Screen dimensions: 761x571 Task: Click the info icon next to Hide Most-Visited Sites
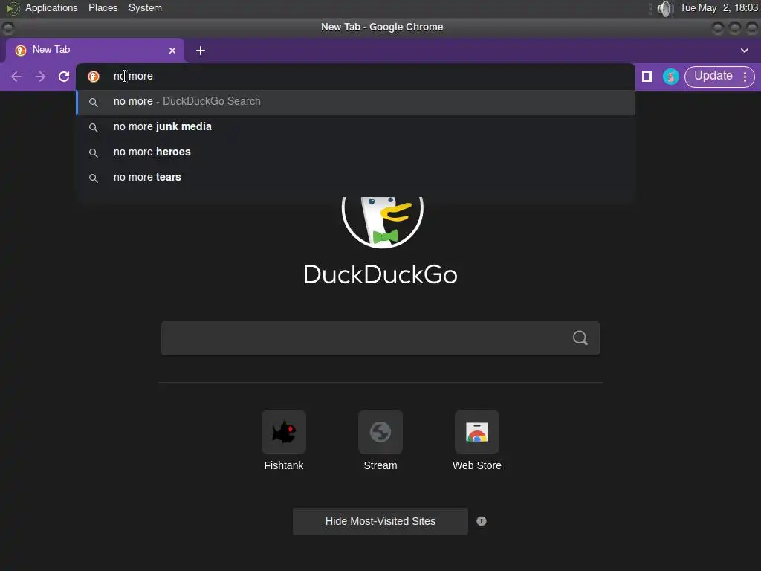pos(482,521)
